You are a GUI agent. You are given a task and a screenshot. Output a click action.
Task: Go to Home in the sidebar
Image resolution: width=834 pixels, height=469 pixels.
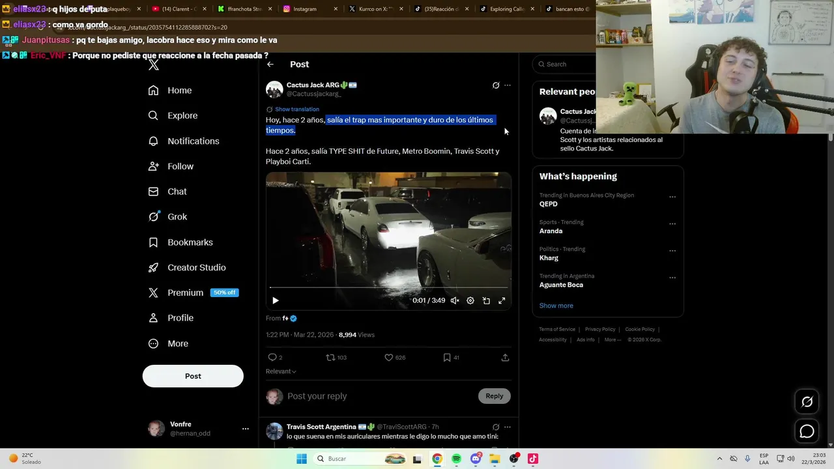click(x=170, y=91)
